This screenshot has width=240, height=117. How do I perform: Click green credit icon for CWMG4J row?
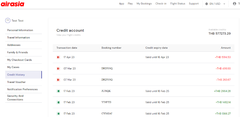pyautogui.click(x=58, y=113)
